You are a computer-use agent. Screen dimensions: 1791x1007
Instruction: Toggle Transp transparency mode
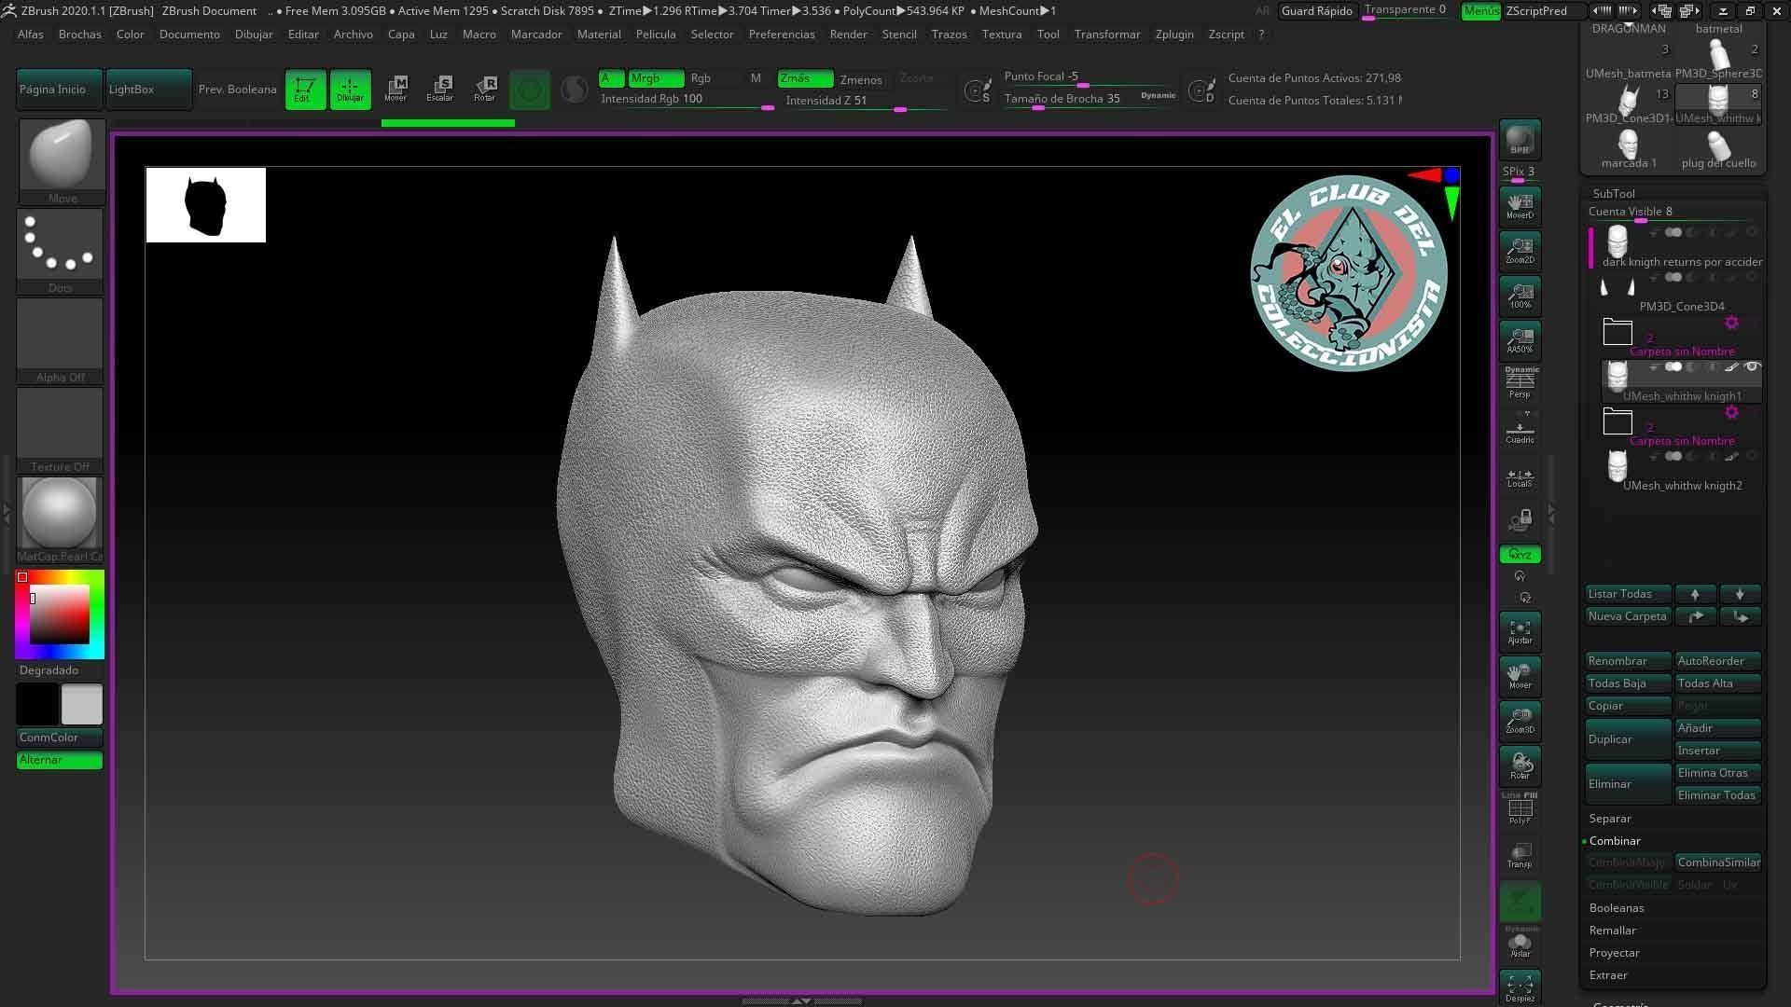[x=1520, y=855]
